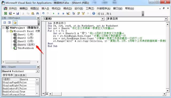Open the Properties Window icon
This screenshot has height=98, width=171.
point(78,13)
